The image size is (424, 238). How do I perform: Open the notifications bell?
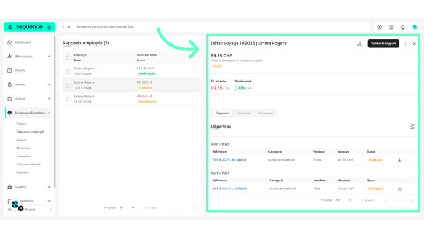click(x=403, y=27)
